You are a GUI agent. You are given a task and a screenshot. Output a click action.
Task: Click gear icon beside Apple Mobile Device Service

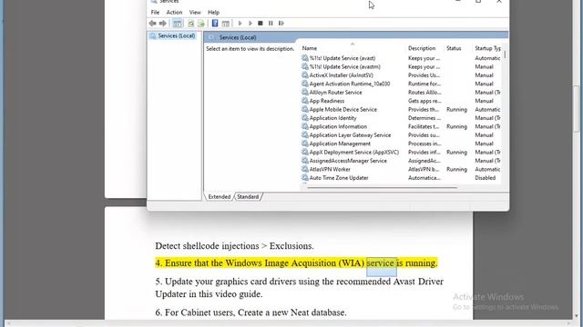[305, 109]
